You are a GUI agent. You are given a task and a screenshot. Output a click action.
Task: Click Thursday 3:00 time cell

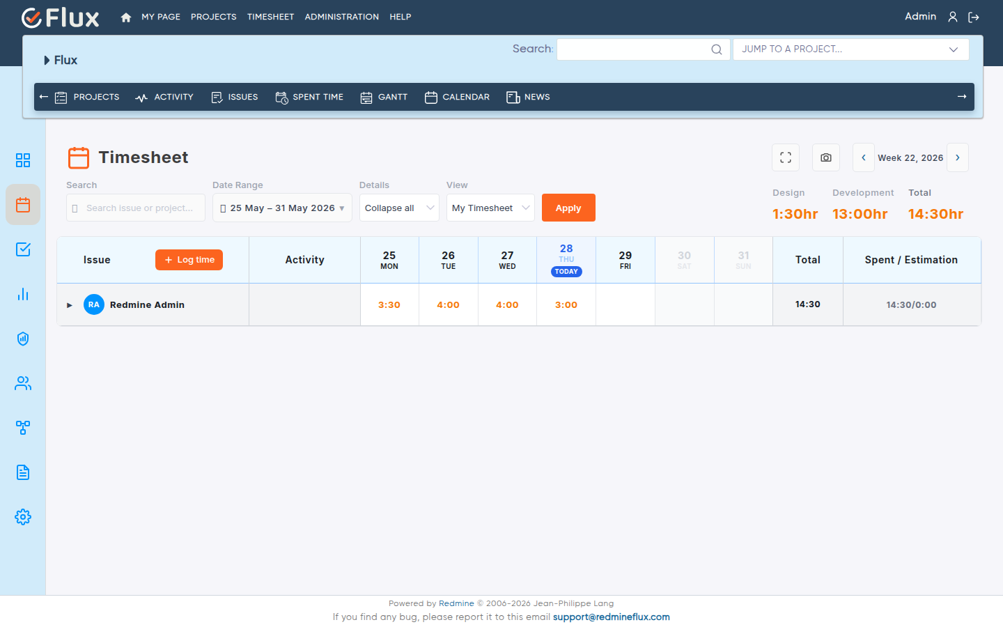click(566, 305)
